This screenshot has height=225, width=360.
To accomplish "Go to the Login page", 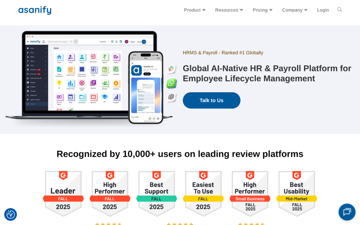I will click(323, 10).
